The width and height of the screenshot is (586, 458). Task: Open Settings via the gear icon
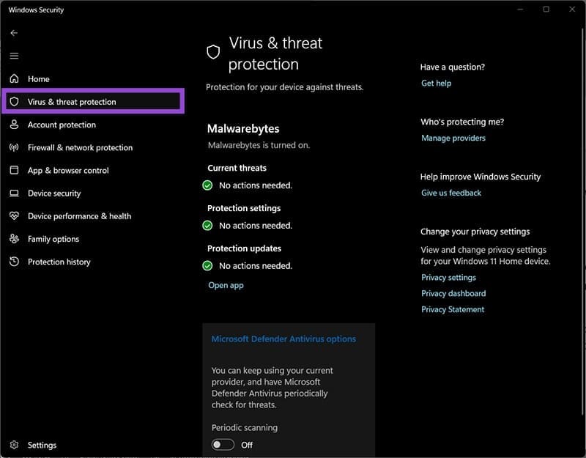[14, 445]
